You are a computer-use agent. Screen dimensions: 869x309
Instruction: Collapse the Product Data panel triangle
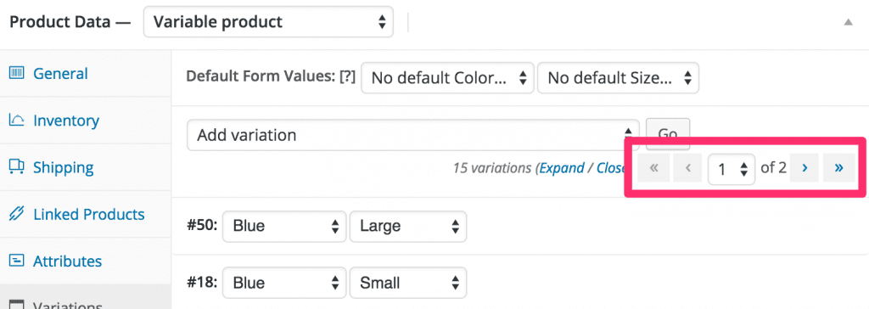(848, 22)
